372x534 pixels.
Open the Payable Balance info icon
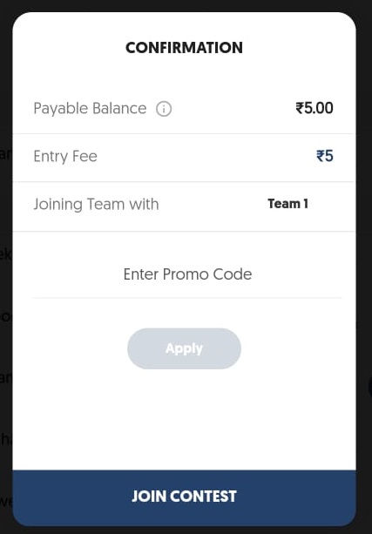click(164, 109)
